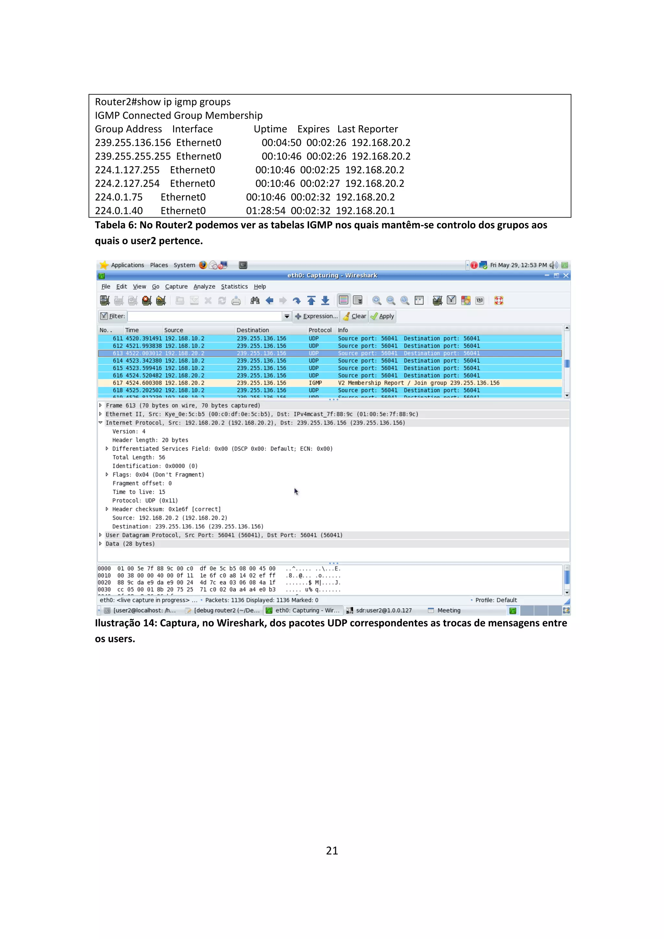Open help via the lifebuoy icon
Screen dimensions: 664x939
[498, 301]
